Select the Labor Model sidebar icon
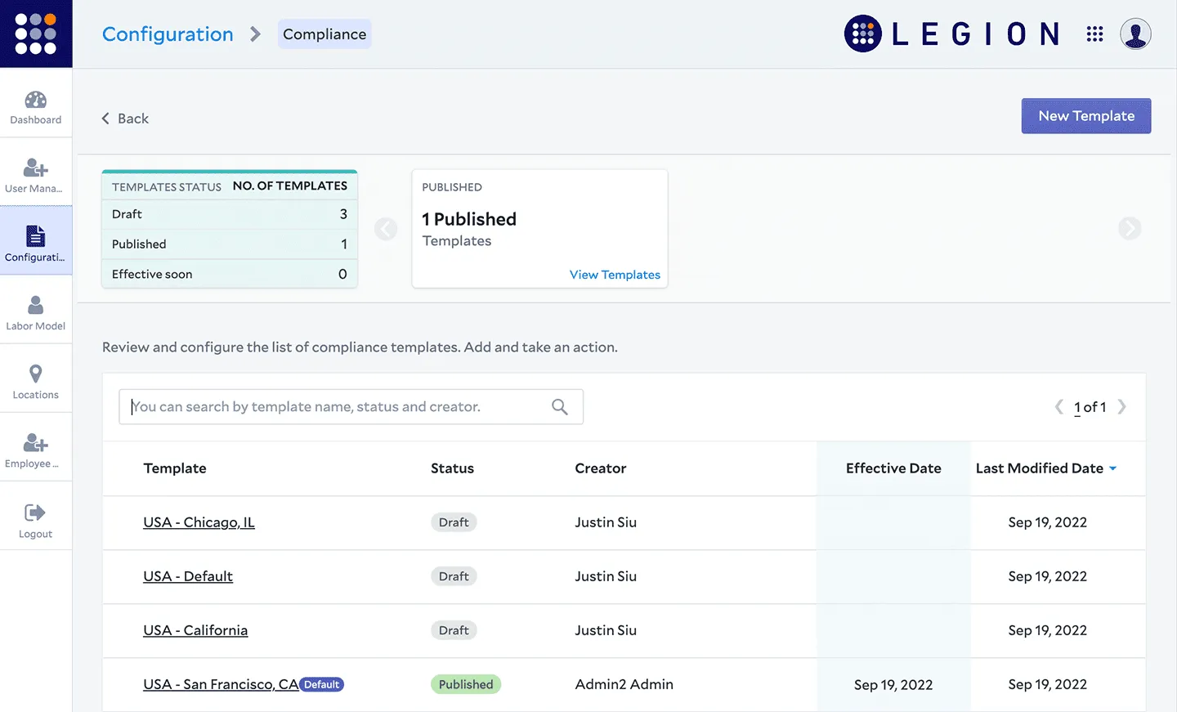The image size is (1177, 712). click(36, 306)
